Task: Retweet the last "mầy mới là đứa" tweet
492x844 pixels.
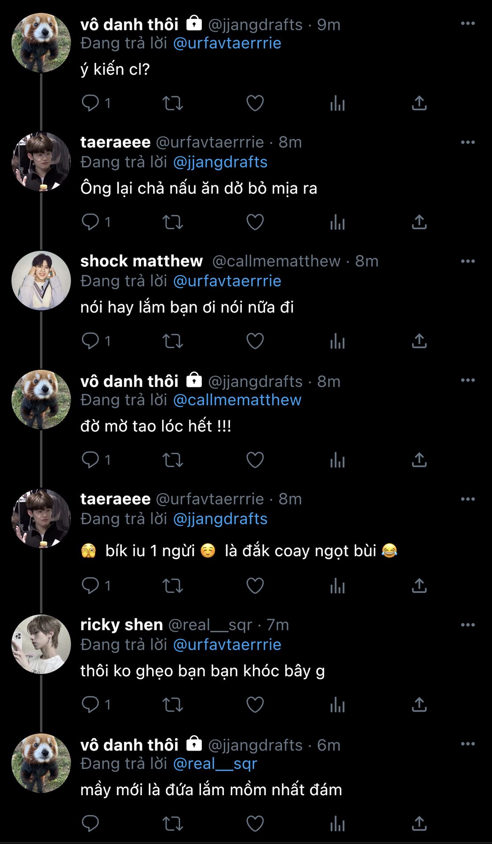Action: [172, 823]
